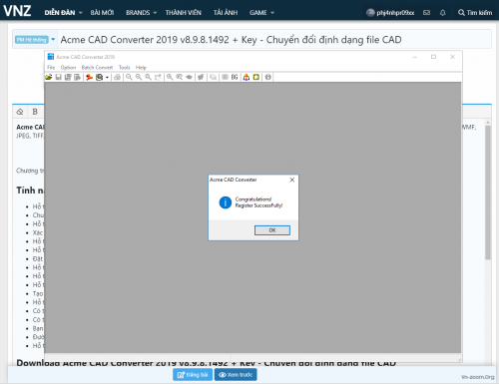
Task: Toggle bold formatting in editor
Action: pyautogui.click(x=35, y=112)
